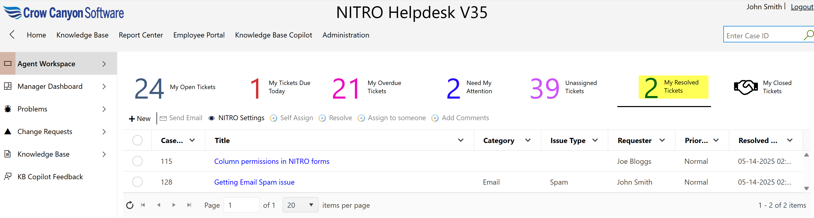Open the Report Center menu
Viewport: 814px width, 218px height.
[x=141, y=35]
